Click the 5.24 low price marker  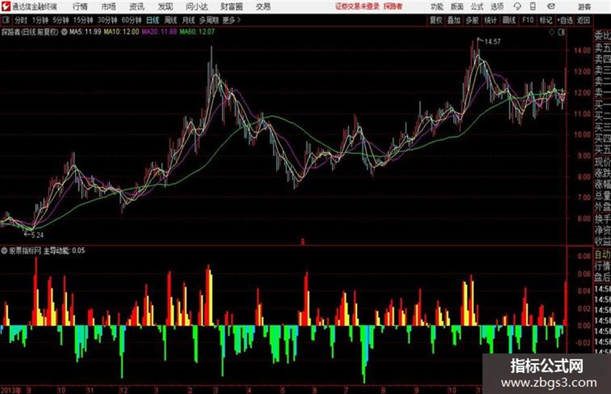point(38,235)
